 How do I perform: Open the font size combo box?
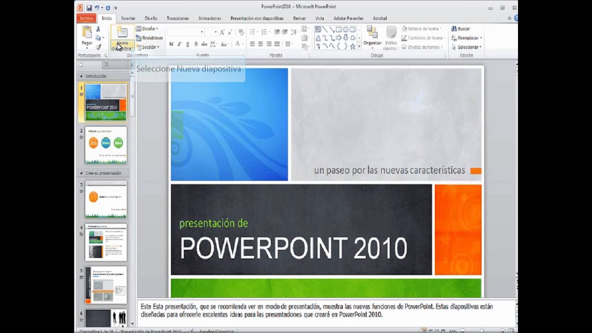point(211,32)
